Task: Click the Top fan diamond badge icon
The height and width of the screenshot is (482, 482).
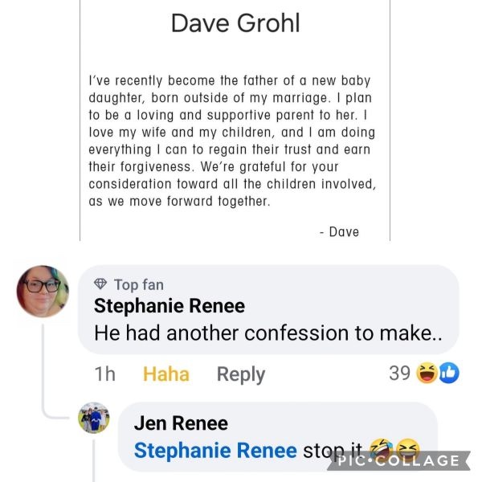Action: coord(100,284)
